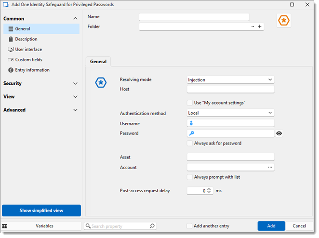Switch to the General tab
Viewport: 319px width, 238px height.
(98, 62)
